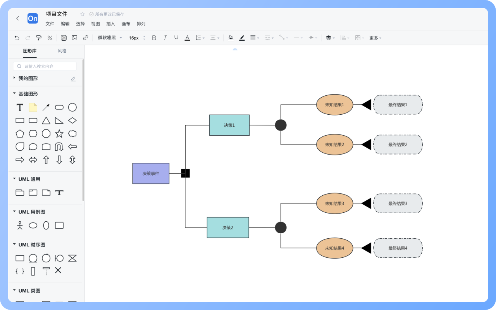Image resolution: width=496 pixels, height=310 pixels.
Task: Click the star favorite icon
Action: (x=82, y=14)
